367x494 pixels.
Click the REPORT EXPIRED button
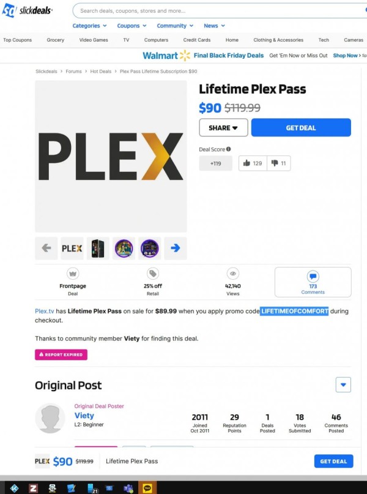tap(61, 354)
